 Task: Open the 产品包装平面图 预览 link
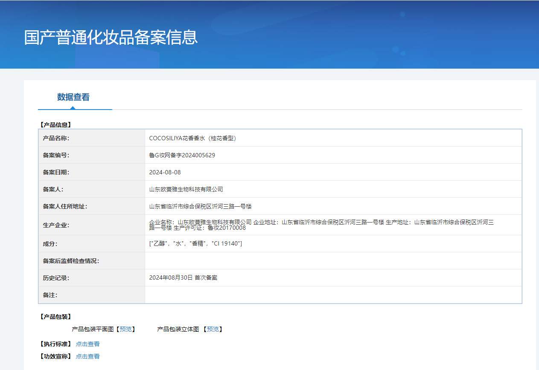[126, 329]
